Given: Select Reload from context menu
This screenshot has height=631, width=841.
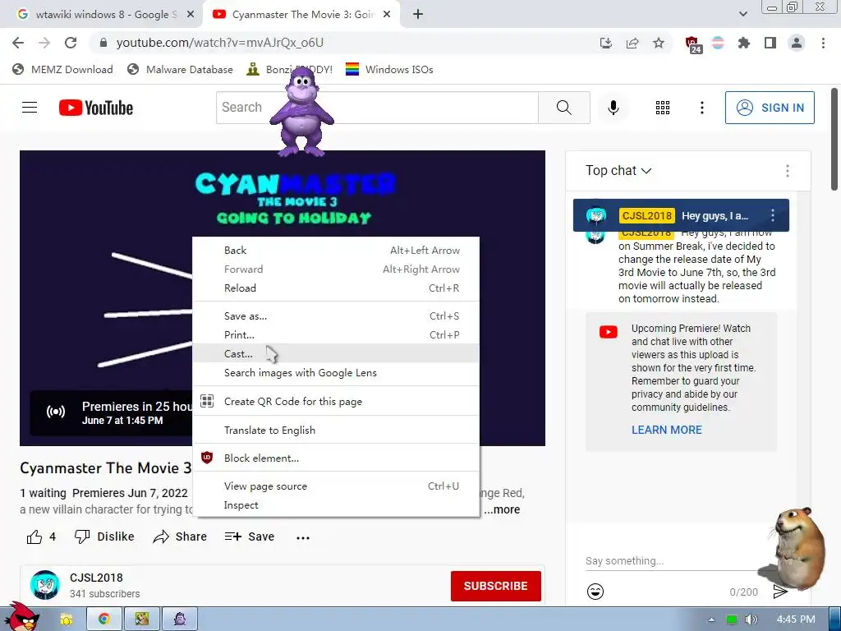Looking at the screenshot, I should click(336, 288).
